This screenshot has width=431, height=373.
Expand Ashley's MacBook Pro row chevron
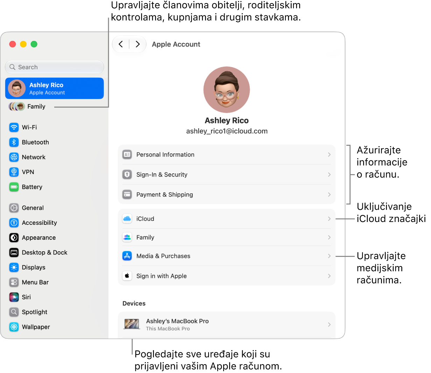329,324
